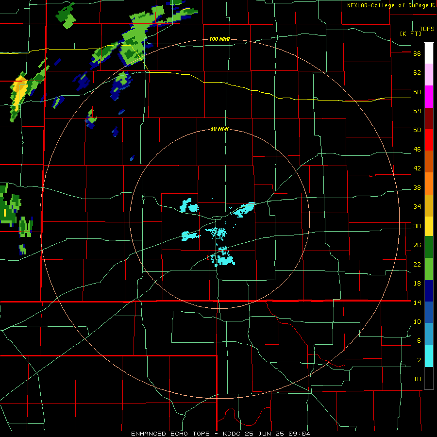Select the navy blue legend swatch
The height and width of the screenshot is (437, 437).
pyautogui.click(x=429, y=291)
